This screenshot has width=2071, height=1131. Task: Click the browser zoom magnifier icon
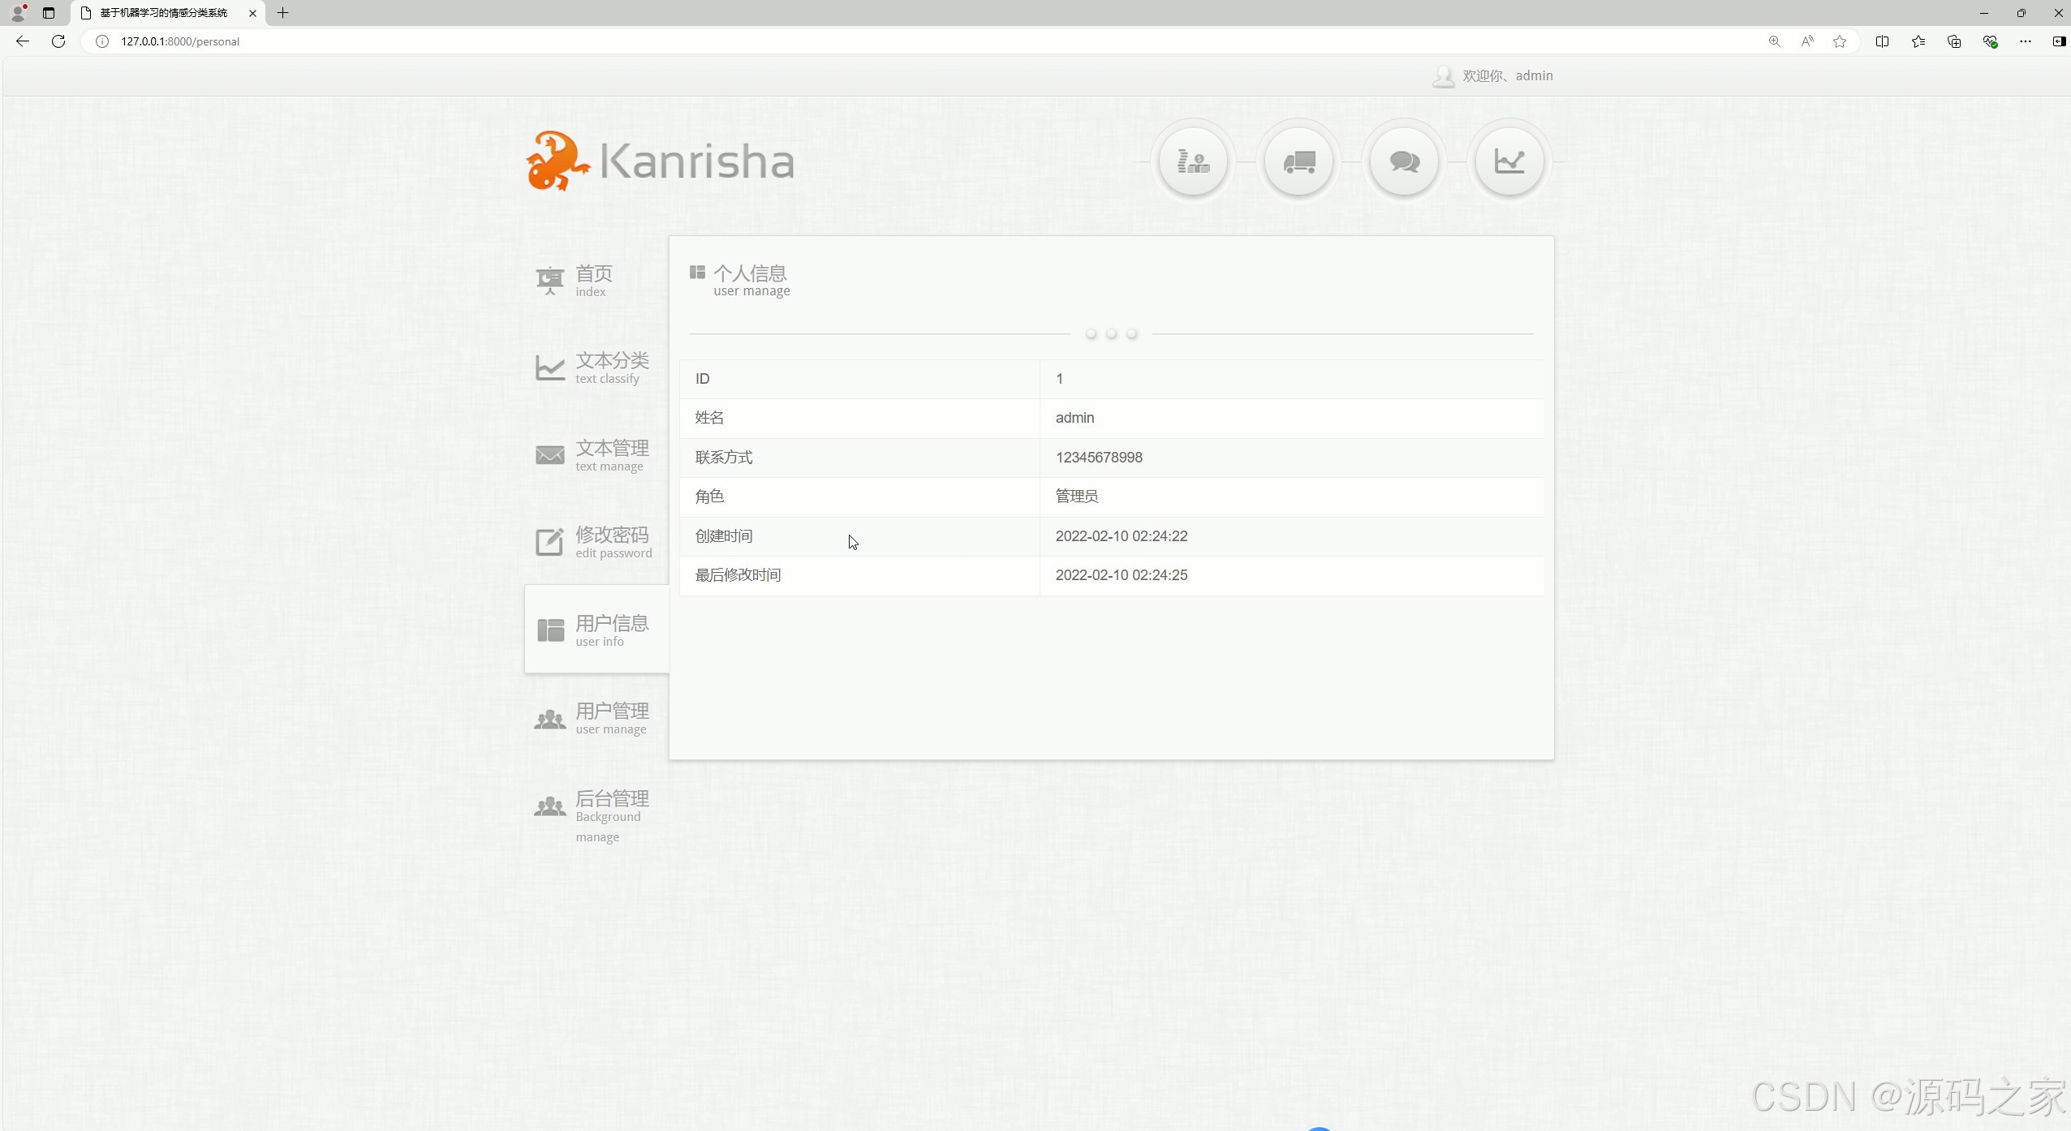(1775, 41)
